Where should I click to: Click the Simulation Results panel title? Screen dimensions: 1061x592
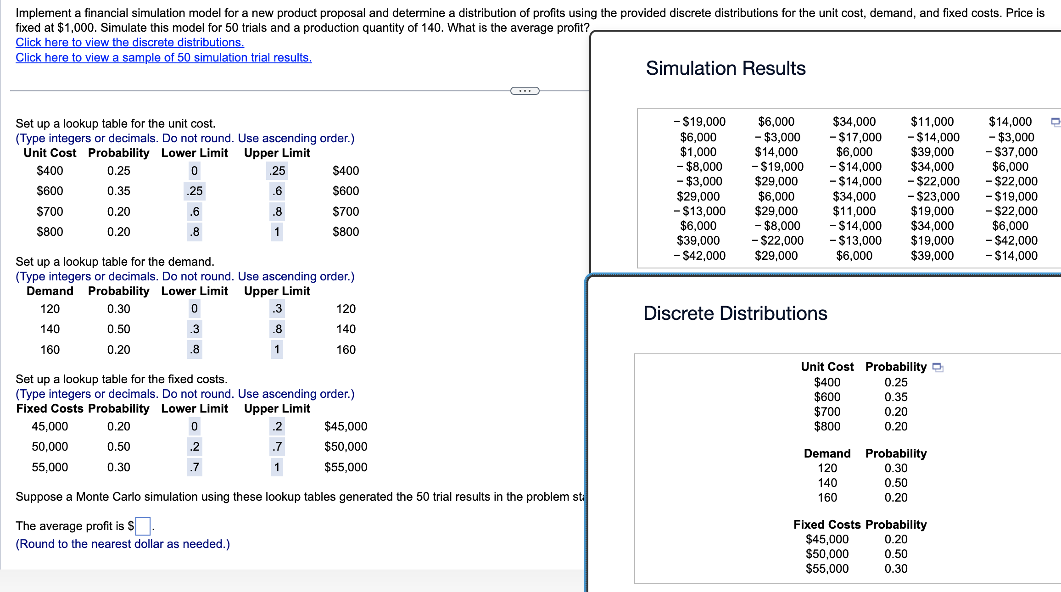[725, 68]
